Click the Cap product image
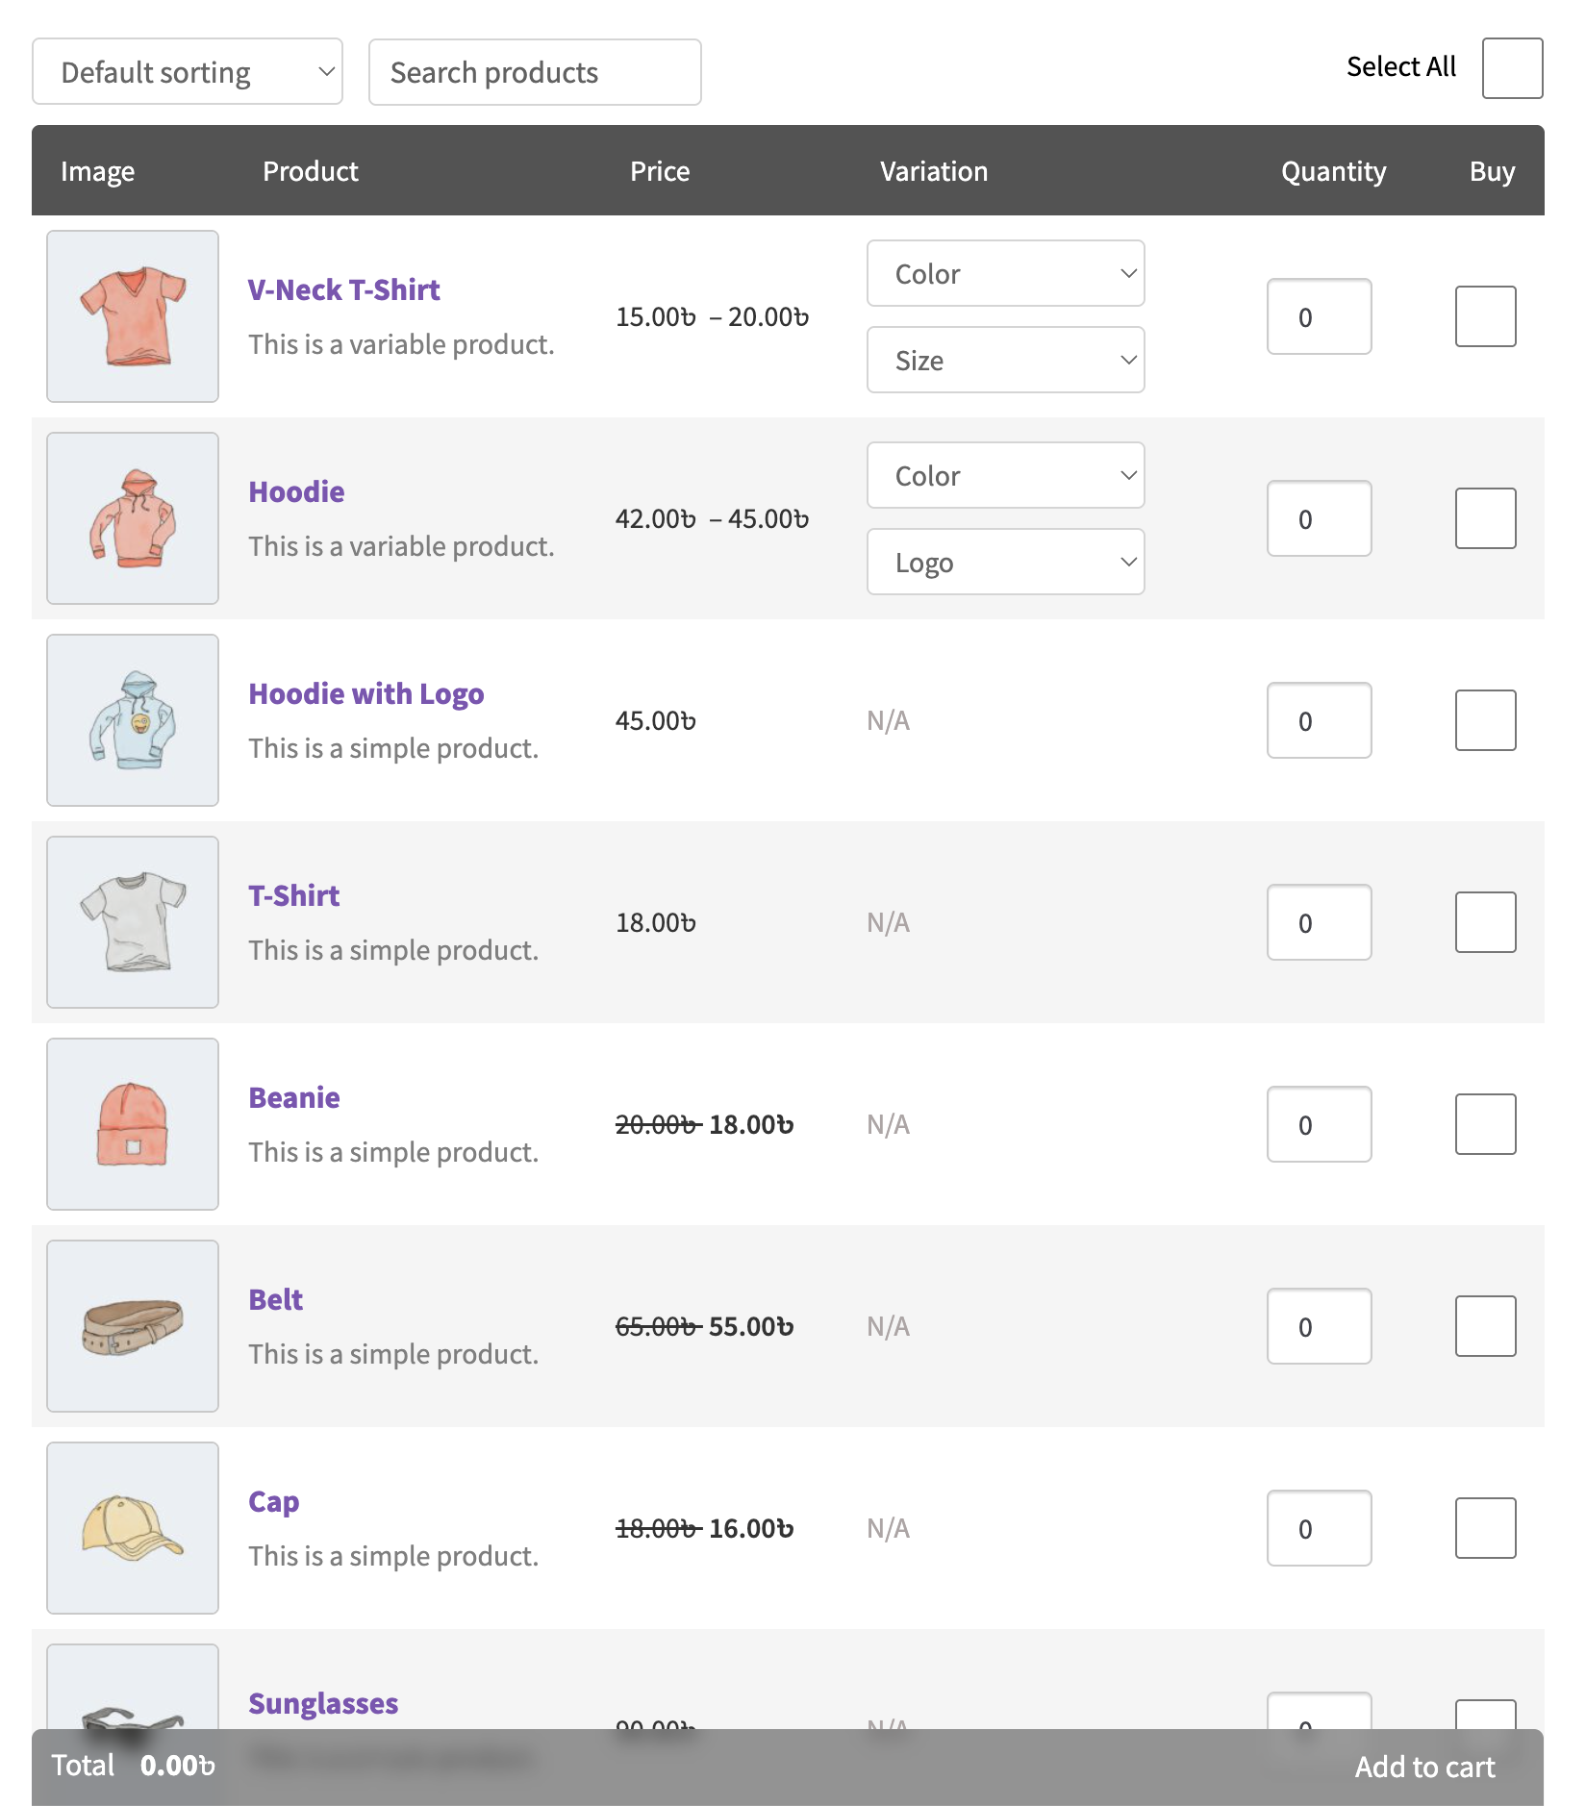 point(132,1527)
